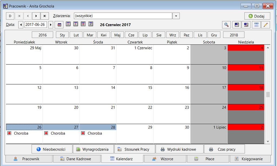Click the red cross icon on day 27
The height and width of the screenshot is (166, 277).
46,133
